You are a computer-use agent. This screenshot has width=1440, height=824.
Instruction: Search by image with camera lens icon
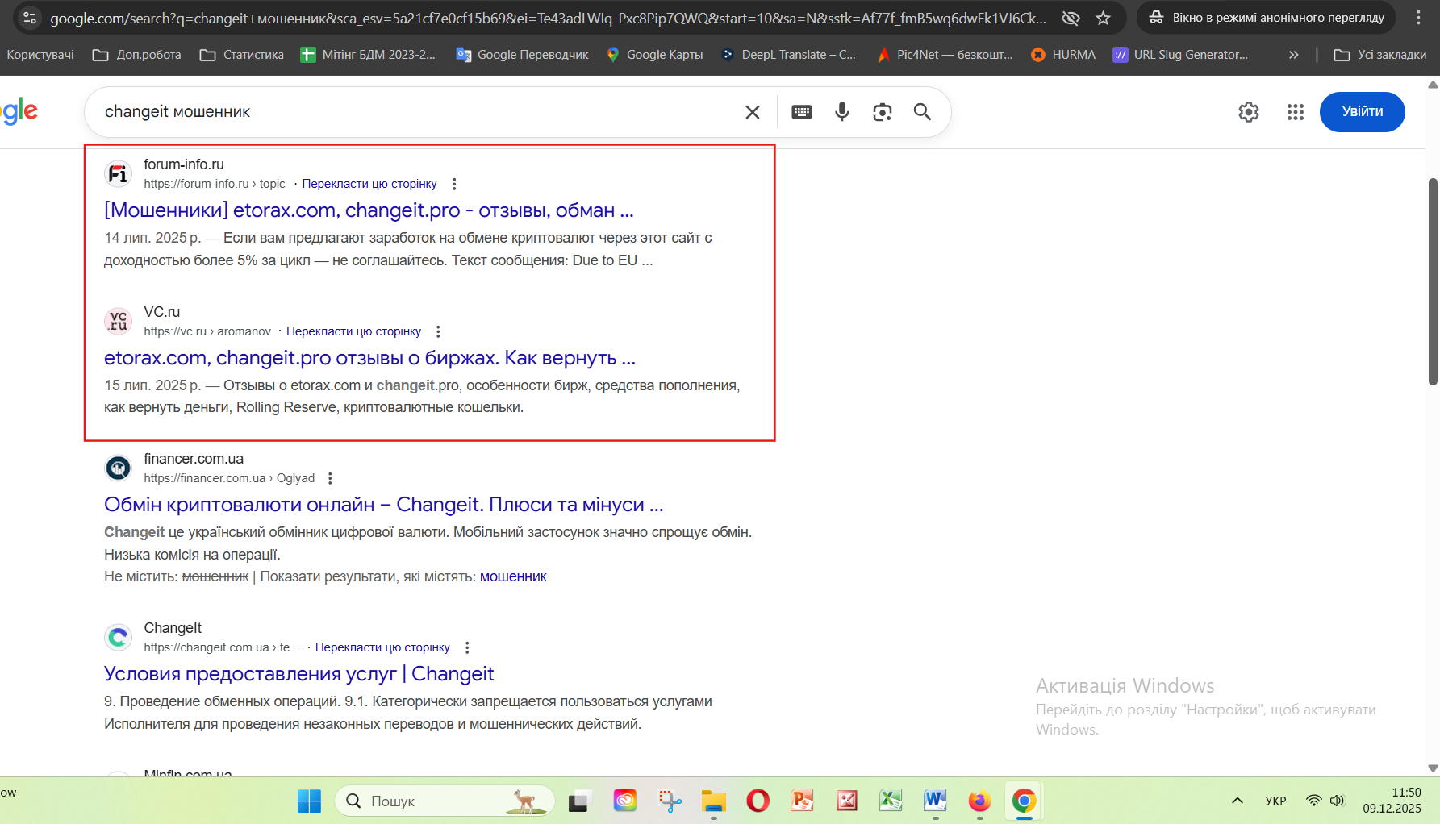pos(882,112)
